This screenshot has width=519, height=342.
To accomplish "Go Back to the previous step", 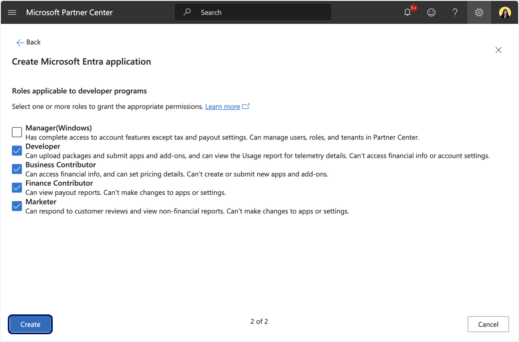I will pyautogui.click(x=28, y=42).
